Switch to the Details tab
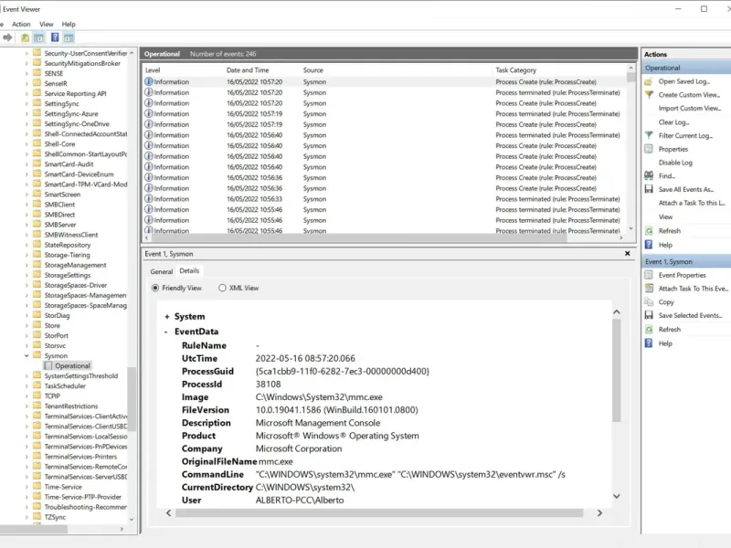Image resolution: width=731 pixels, height=548 pixels. [189, 270]
